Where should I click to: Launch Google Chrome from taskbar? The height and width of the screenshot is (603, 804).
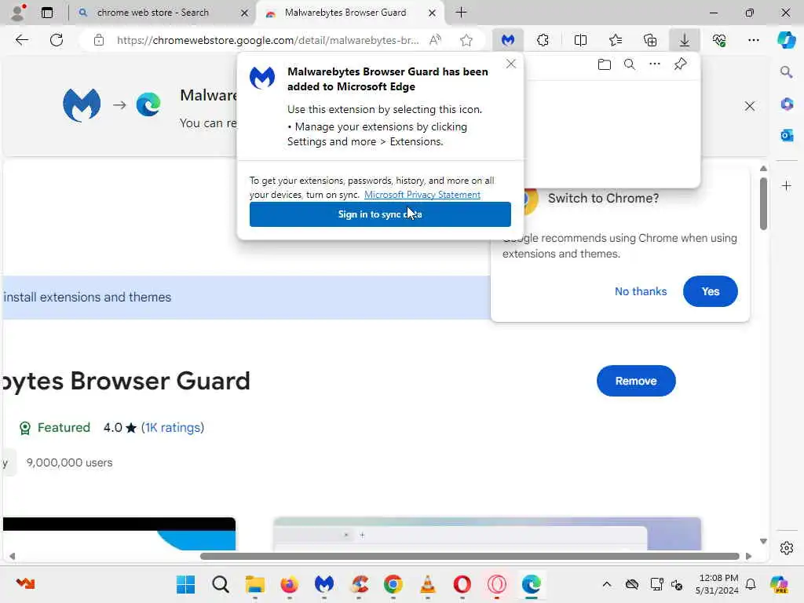(393, 584)
